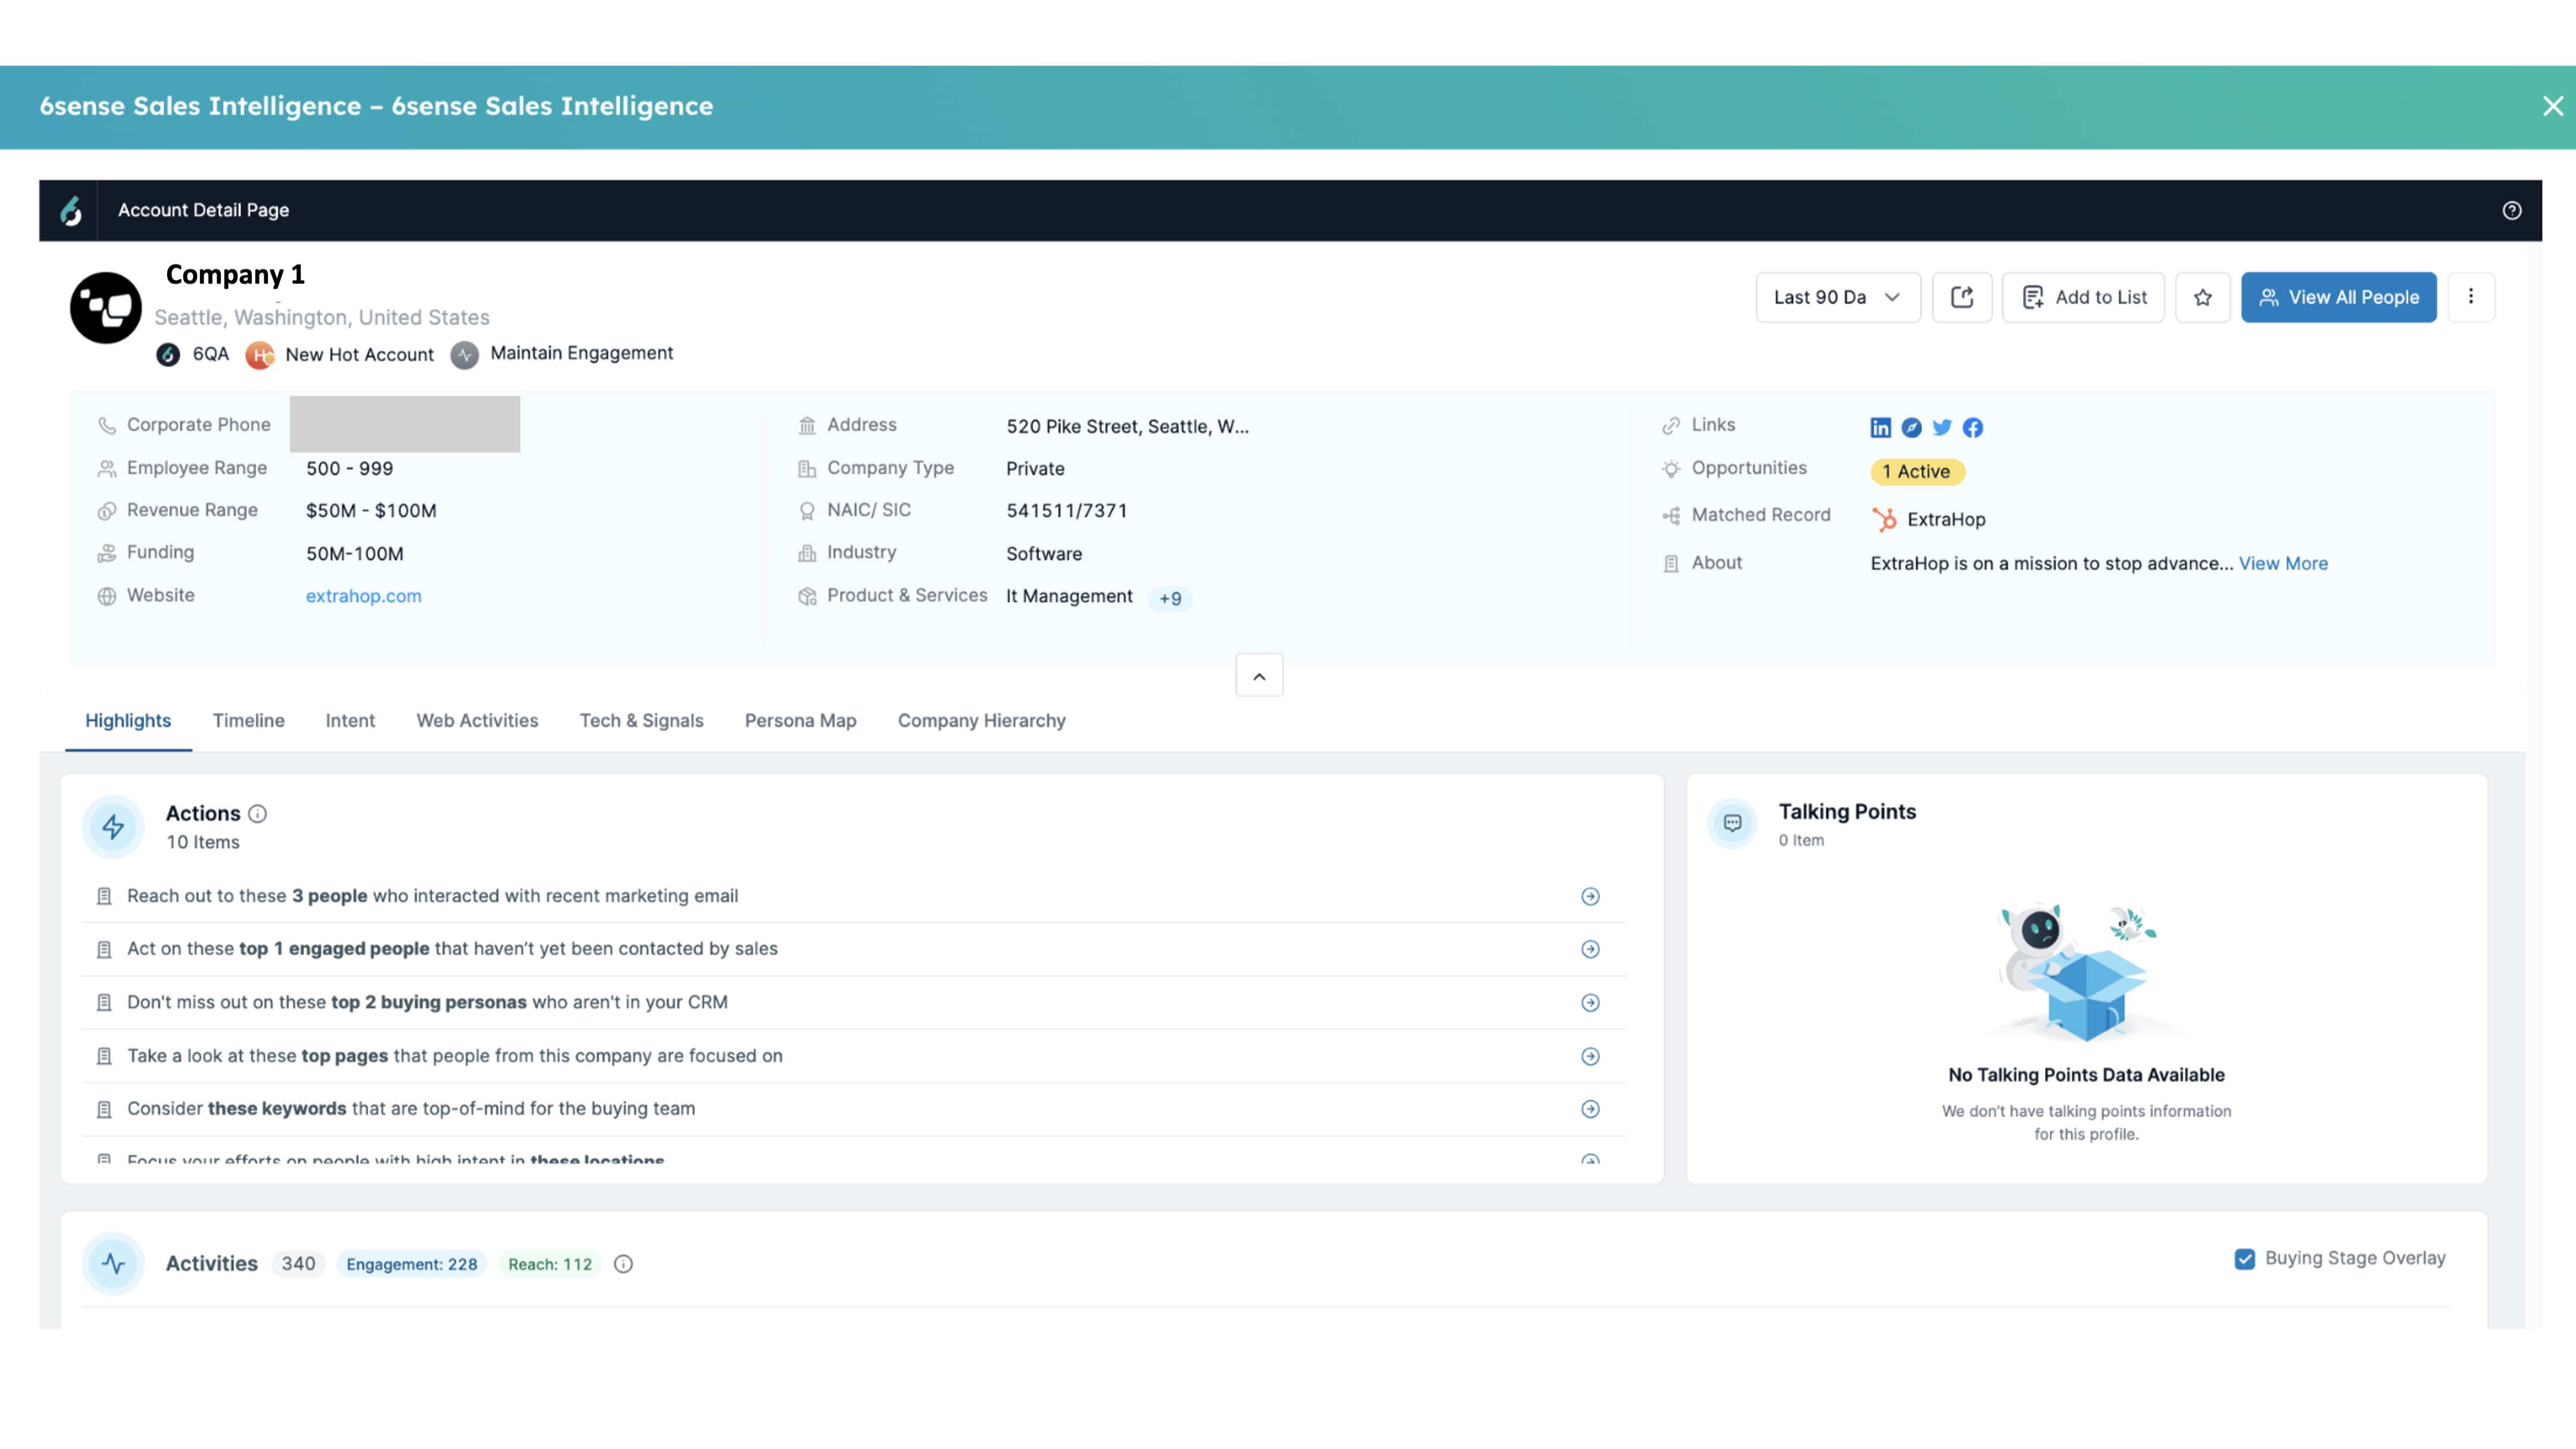The height and width of the screenshot is (1449, 2576).
Task: Expand the +9 Product & Services badge
Action: 1170,598
